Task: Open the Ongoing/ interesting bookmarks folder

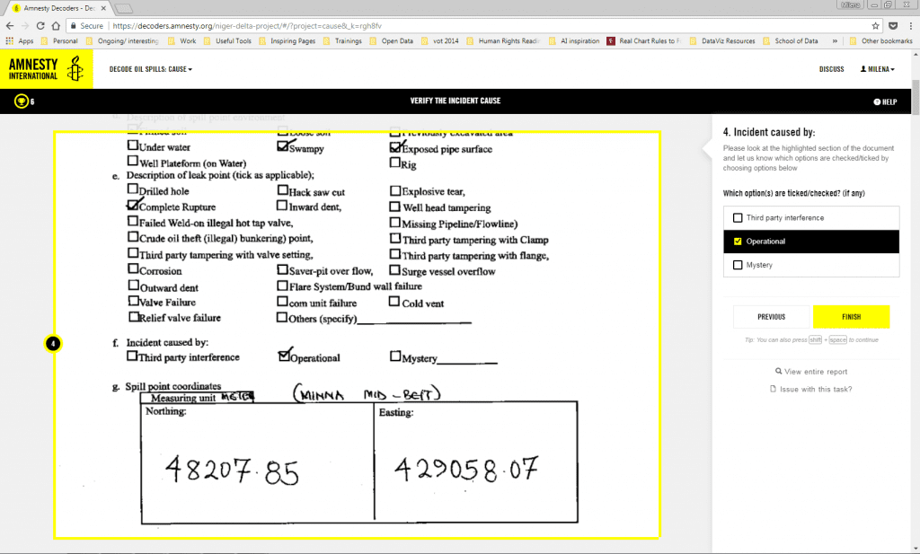Action: (x=122, y=41)
